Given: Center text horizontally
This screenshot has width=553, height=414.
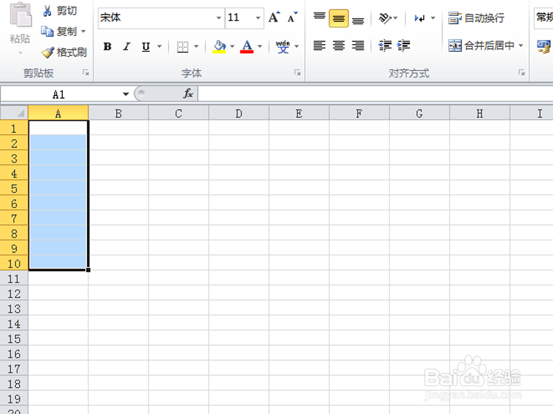Looking at the screenshot, I should (x=339, y=46).
